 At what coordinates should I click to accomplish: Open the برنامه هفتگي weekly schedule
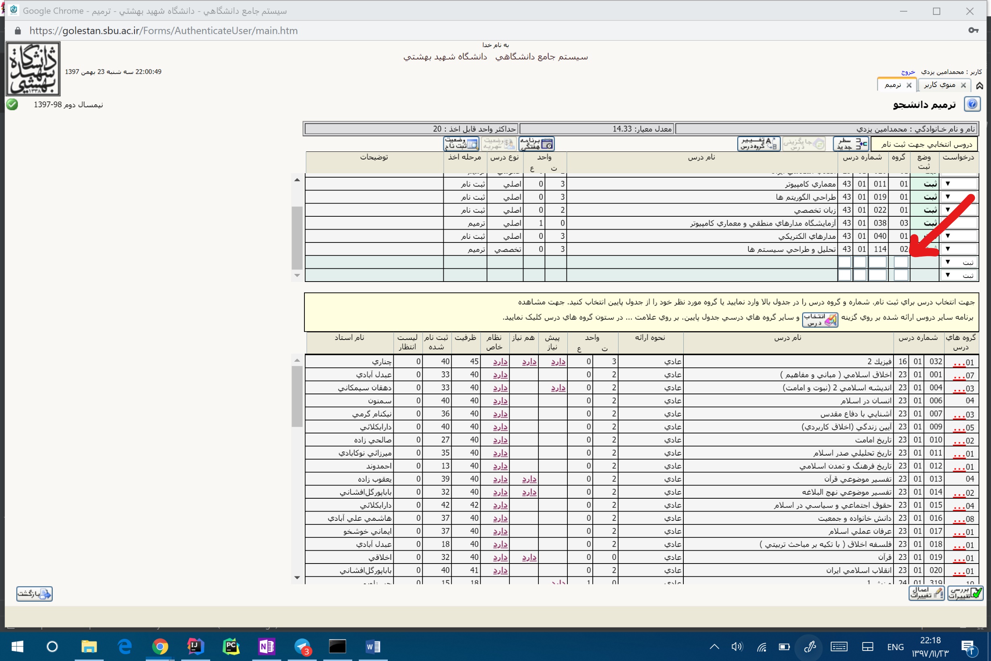(536, 144)
